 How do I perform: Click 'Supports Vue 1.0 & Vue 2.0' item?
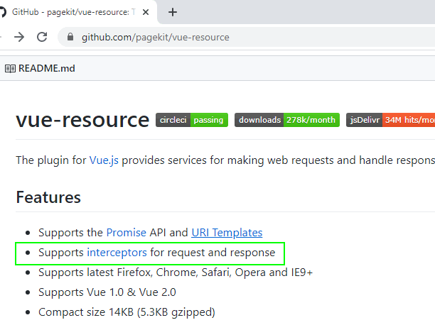point(107,292)
